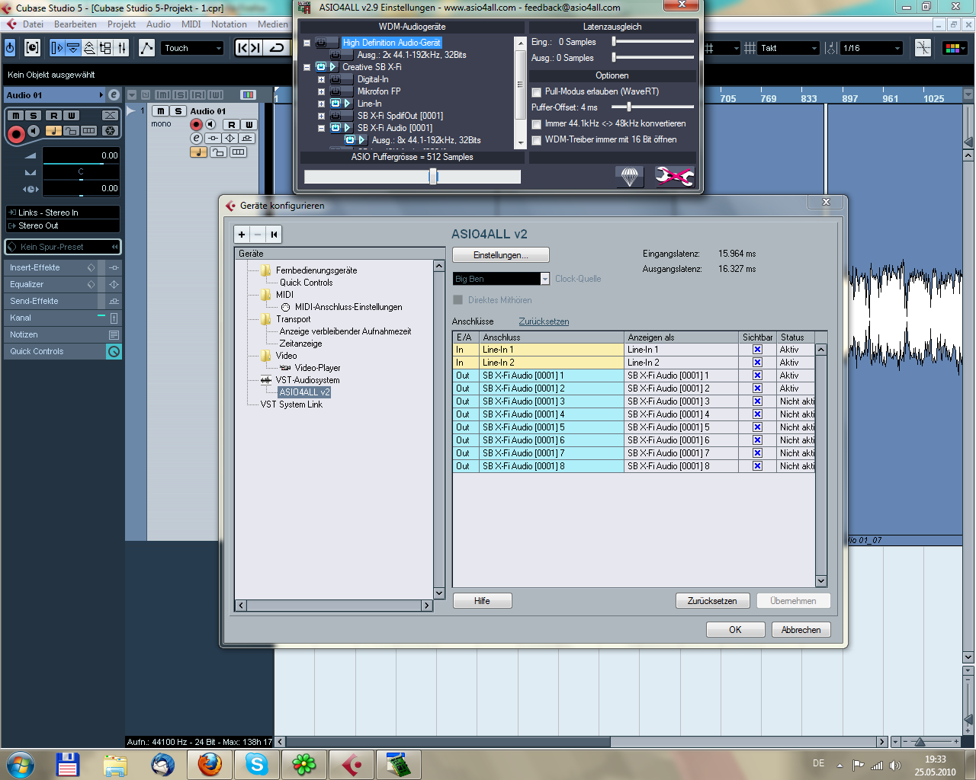
Task: Expand the Mikrofon FP device node
Action: (321, 91)
